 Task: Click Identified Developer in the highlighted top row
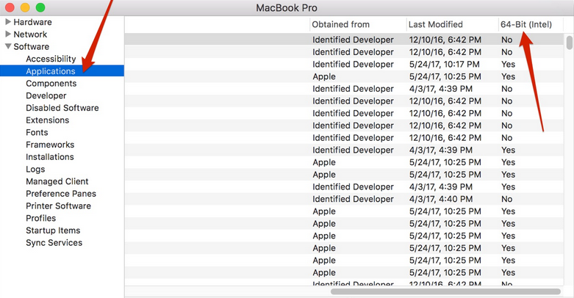(354, 40)
